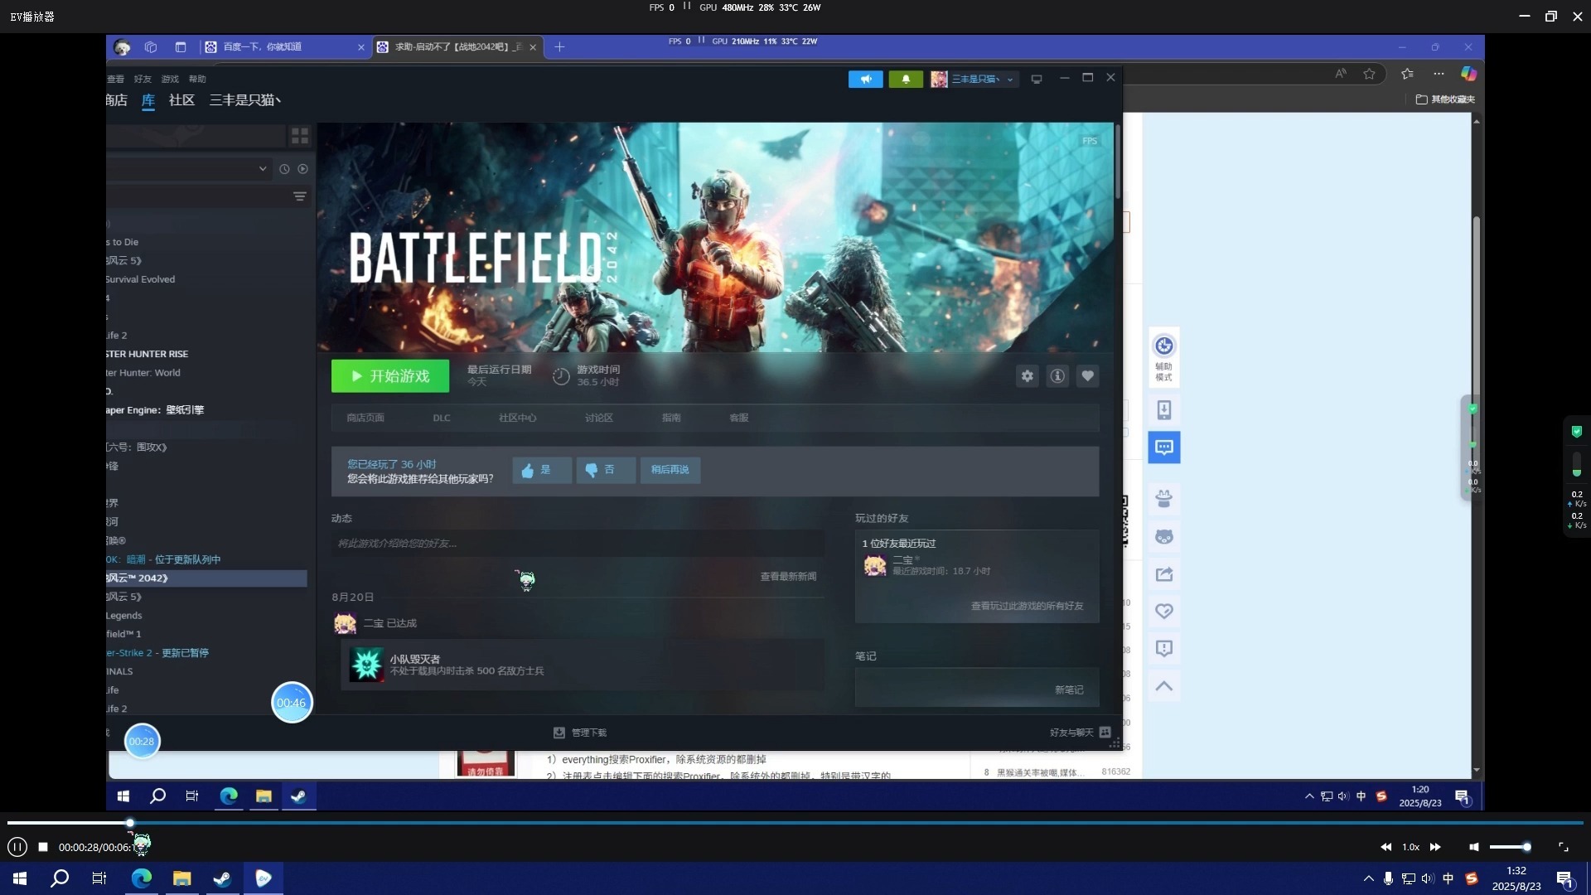Click Steam announcements megaphone button
The image size is (1591, 895).
[x=866, y=79]
